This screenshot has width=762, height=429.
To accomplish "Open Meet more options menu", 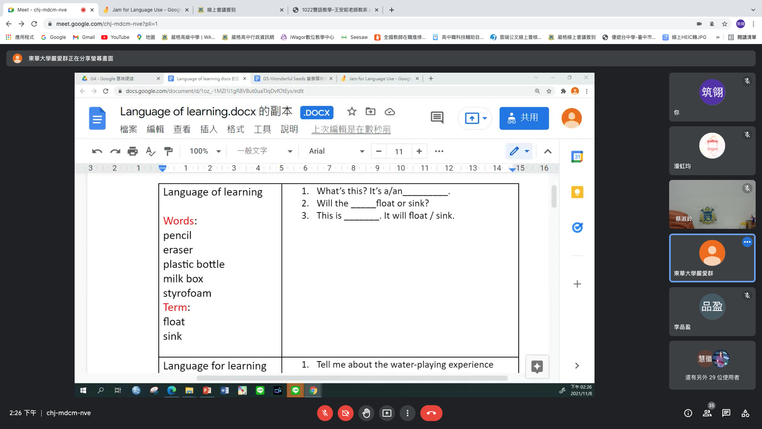I will click(407, 413).
